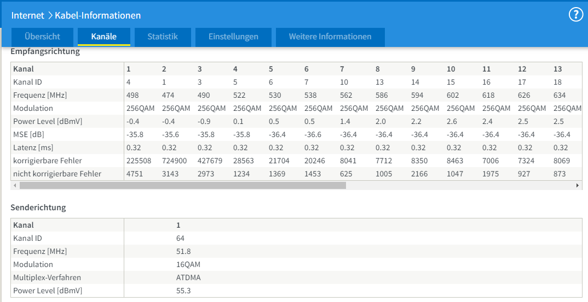Switch to the Übersicht tab
588x302 pixels.
[42, 37]
